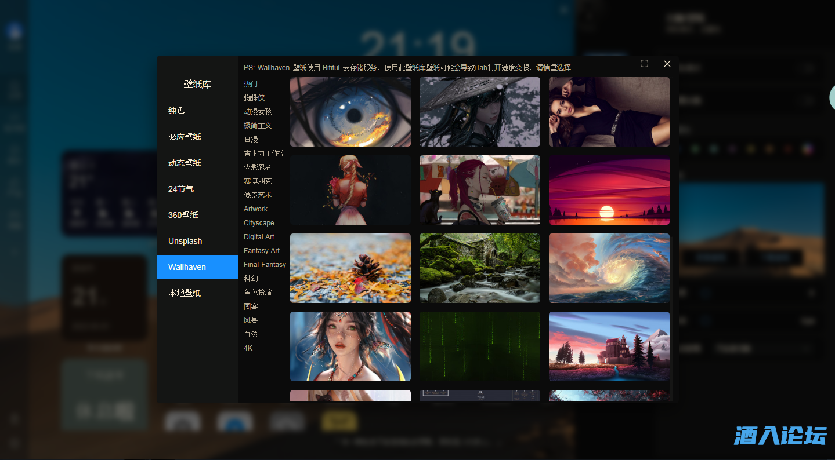Select the 热门 category
This screenshot has height=460, width=835.
click(251, 84)
